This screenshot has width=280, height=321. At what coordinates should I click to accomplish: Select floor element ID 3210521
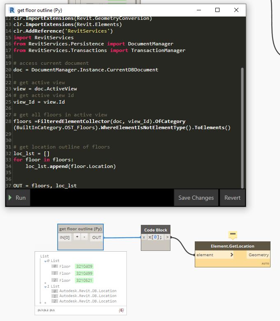click(84, 280)
